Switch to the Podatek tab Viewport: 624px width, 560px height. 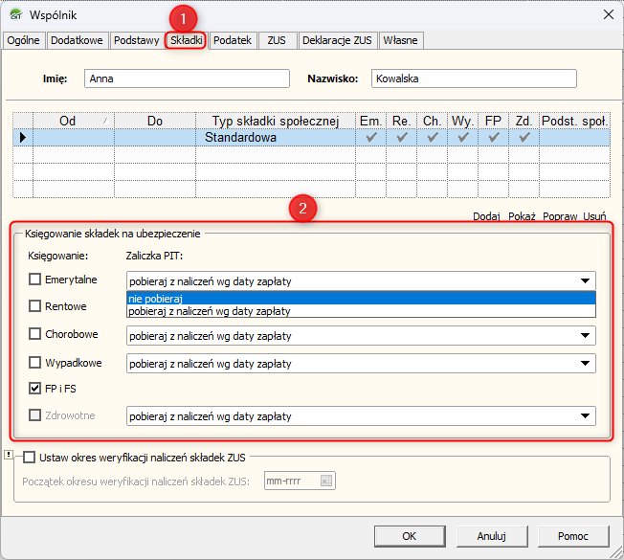tap(233, 40)
